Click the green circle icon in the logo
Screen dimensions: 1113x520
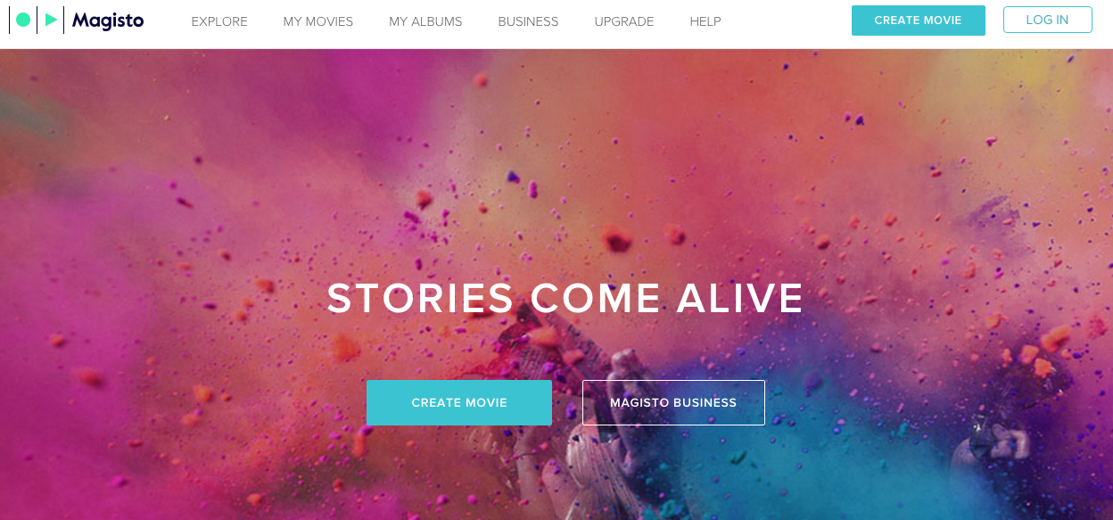click(x=23, y=20)
